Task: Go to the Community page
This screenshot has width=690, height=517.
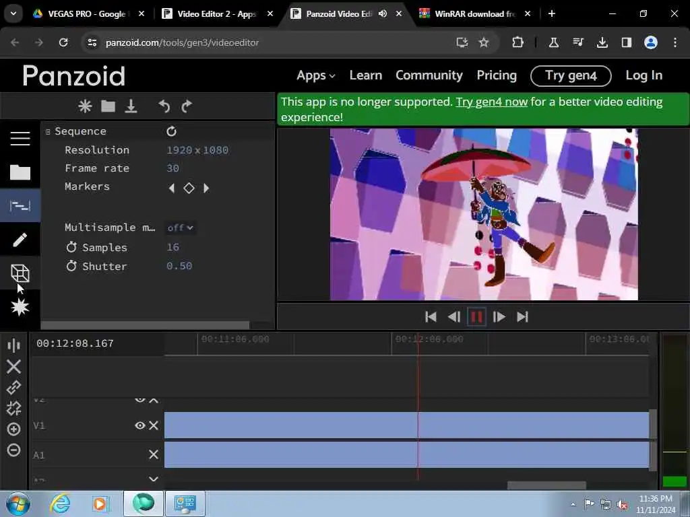Action: 429,75
